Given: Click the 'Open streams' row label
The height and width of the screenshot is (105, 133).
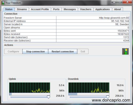Looking at the screenshot, I should 12,28.
